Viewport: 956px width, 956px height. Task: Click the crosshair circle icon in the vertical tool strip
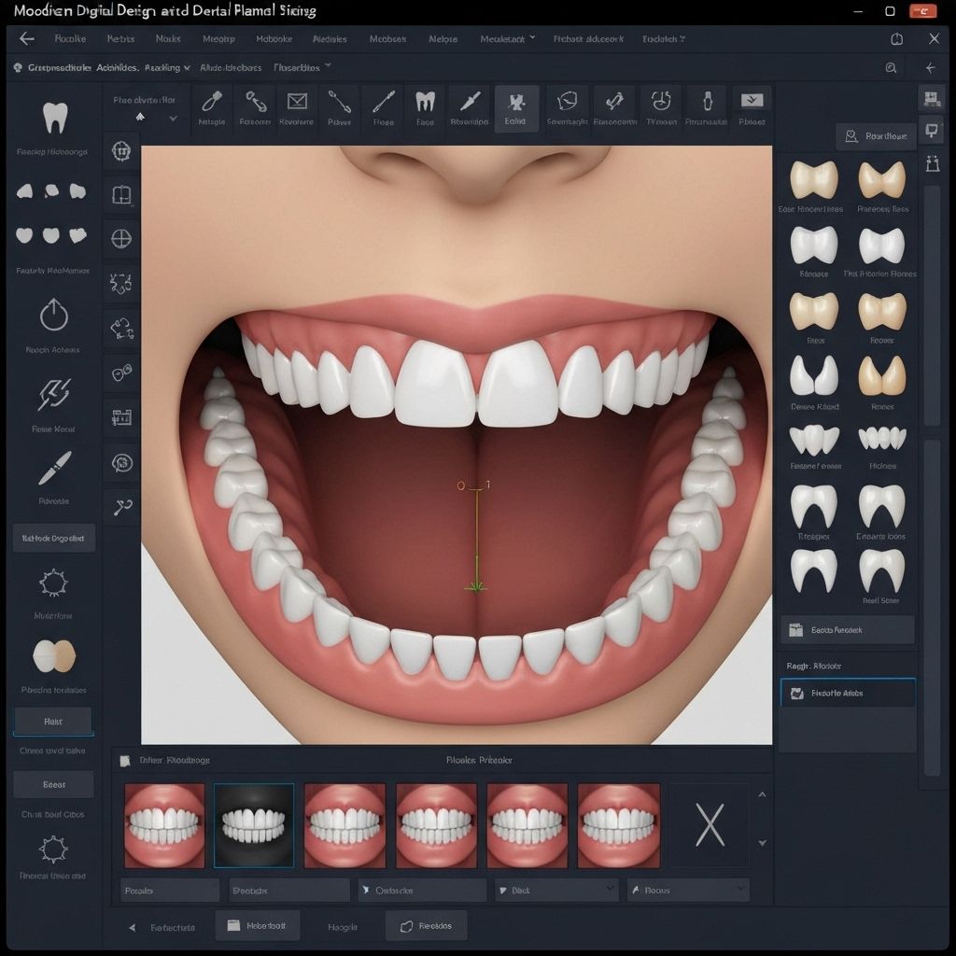click(x=121, y=238)
